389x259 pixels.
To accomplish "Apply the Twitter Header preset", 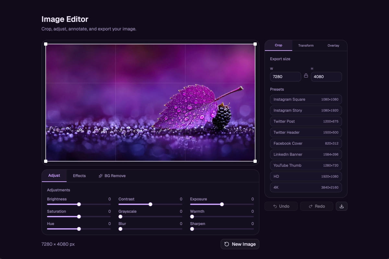I will tap(306, 132).
